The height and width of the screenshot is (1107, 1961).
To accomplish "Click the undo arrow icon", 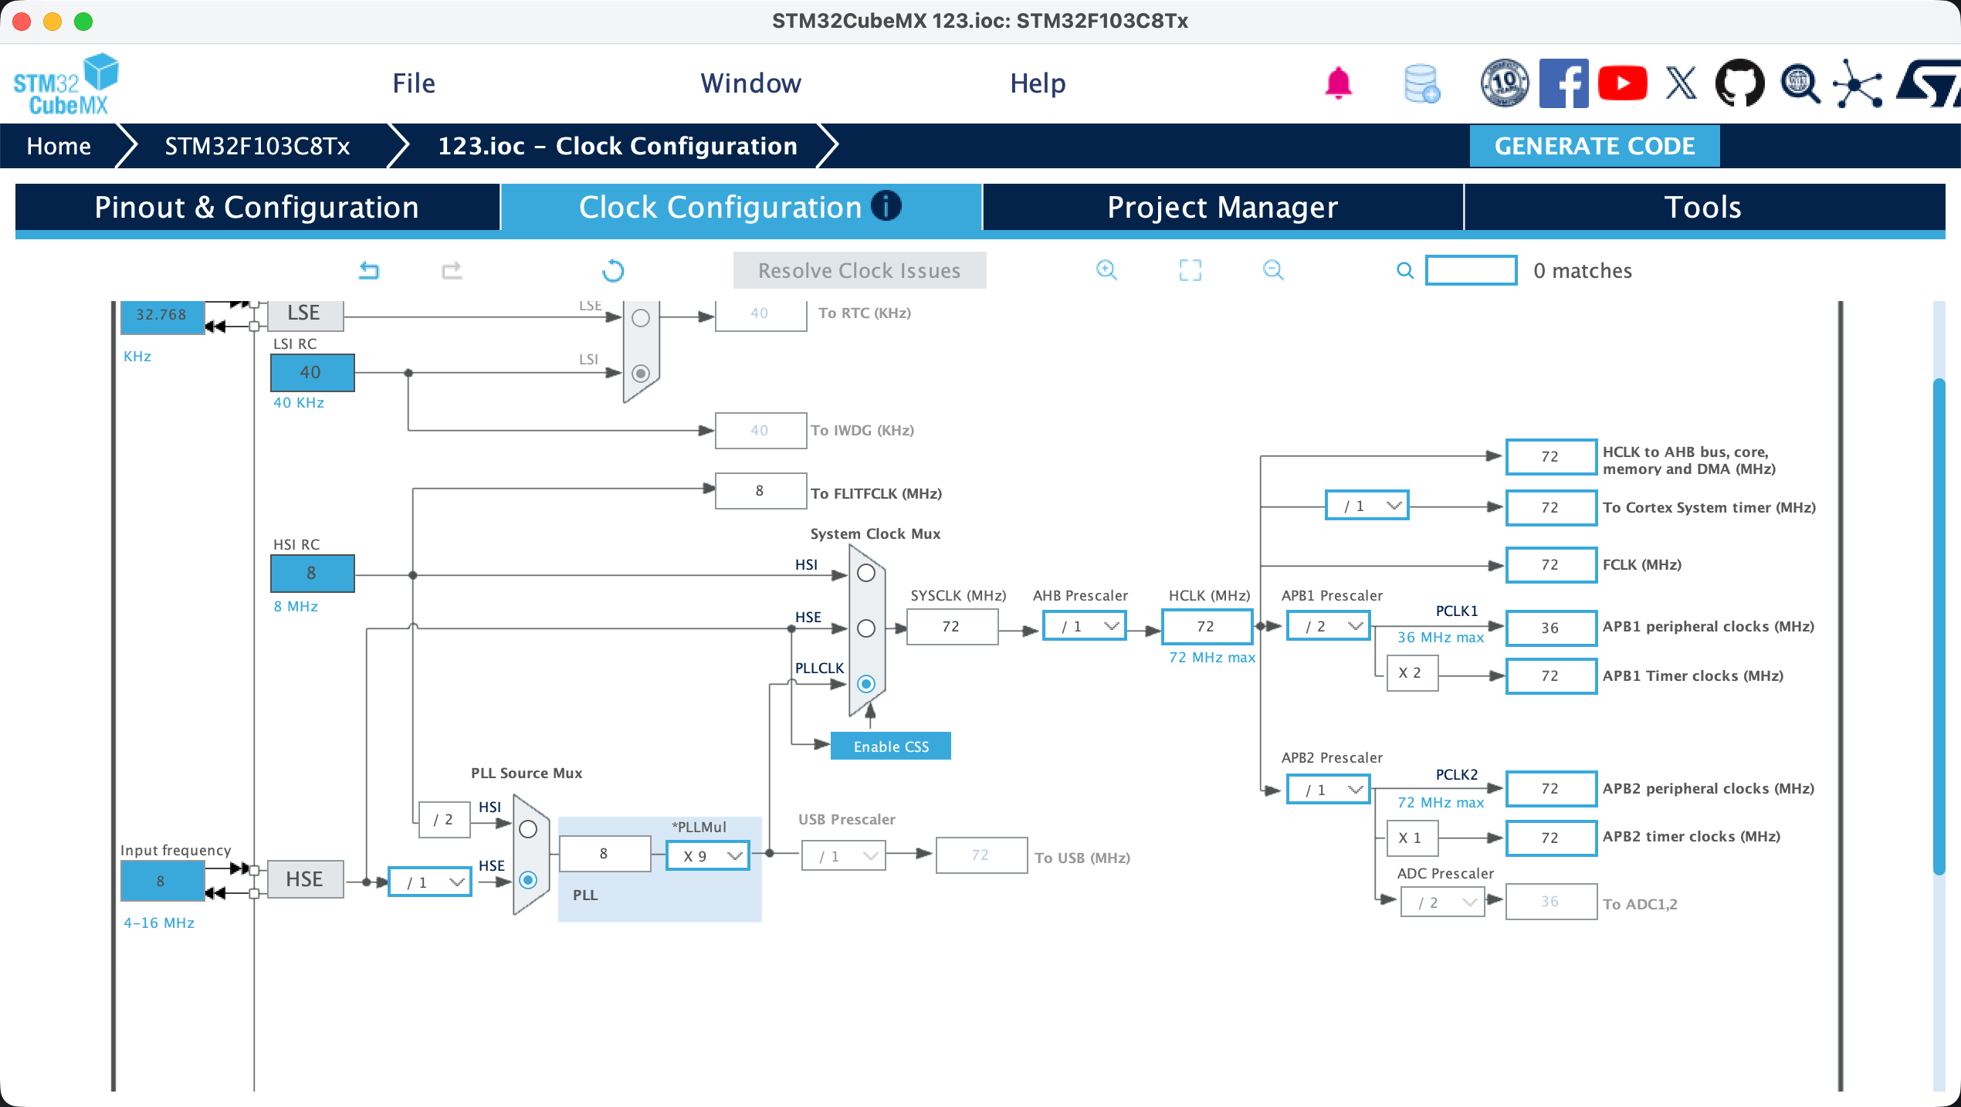I will [x=369, y=270].
